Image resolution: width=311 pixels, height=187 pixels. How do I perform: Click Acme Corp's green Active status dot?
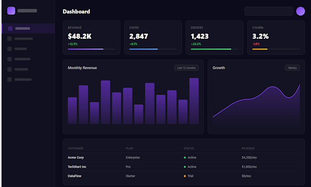(185, 158)
